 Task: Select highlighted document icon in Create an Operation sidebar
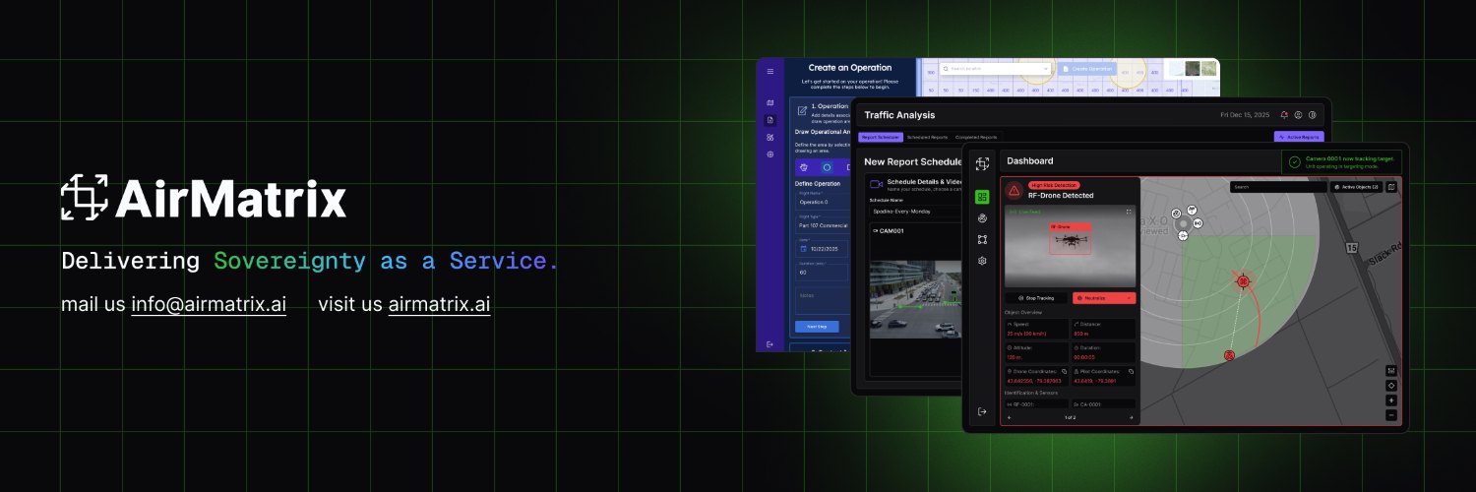770,120
